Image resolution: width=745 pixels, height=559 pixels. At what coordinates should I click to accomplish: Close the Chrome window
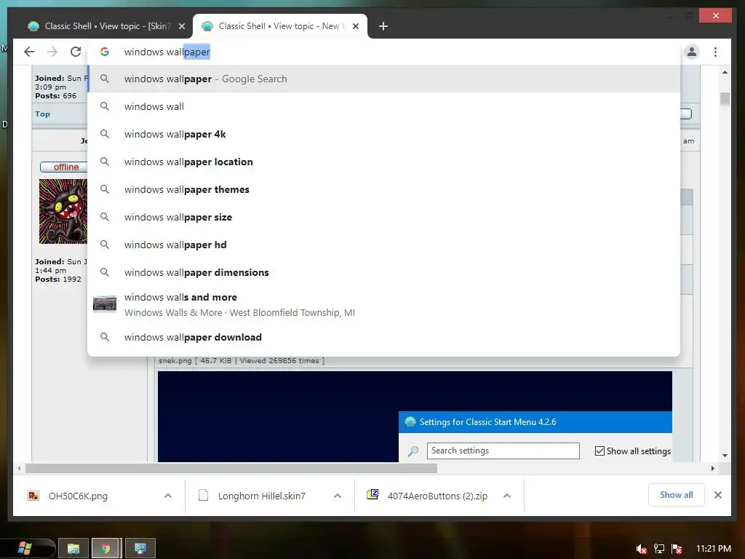coord(716,16)
